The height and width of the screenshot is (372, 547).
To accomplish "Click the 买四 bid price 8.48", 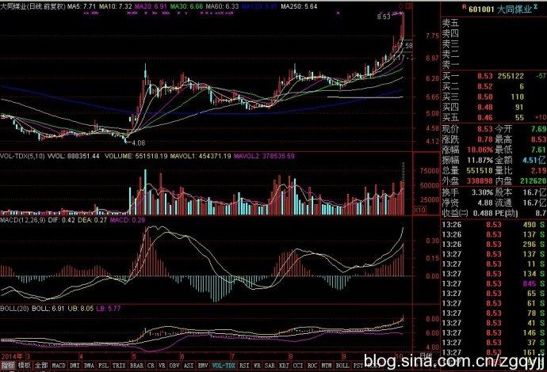I will click(485, 108).
